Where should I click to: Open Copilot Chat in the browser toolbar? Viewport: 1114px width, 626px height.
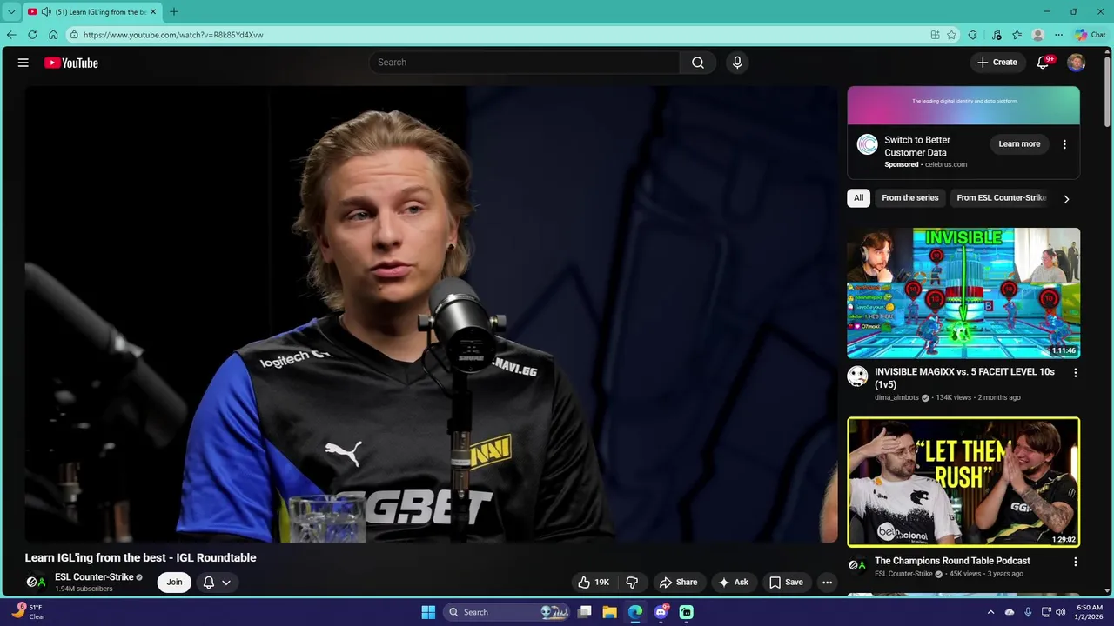pyautogui.click(x=1090, y=35)
